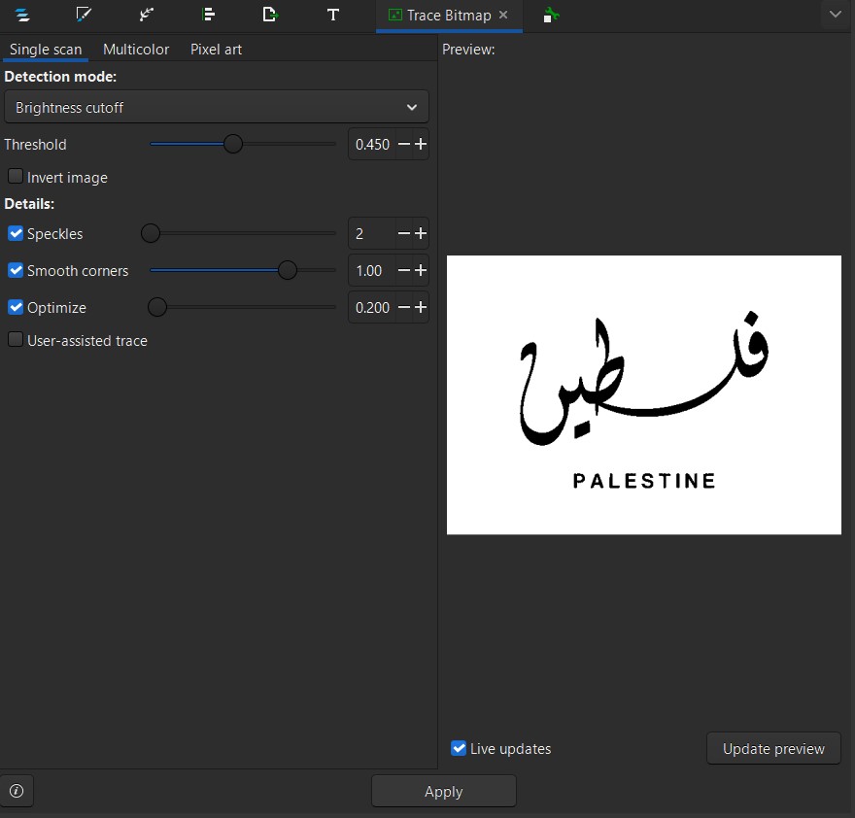
Task: Uncheck the Optimize checkbox
Action: pyautogui.click(x=16, y=307)
